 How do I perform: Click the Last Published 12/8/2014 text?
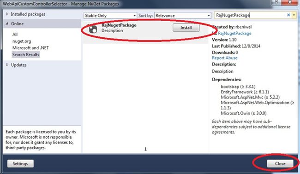coord(236,46)
